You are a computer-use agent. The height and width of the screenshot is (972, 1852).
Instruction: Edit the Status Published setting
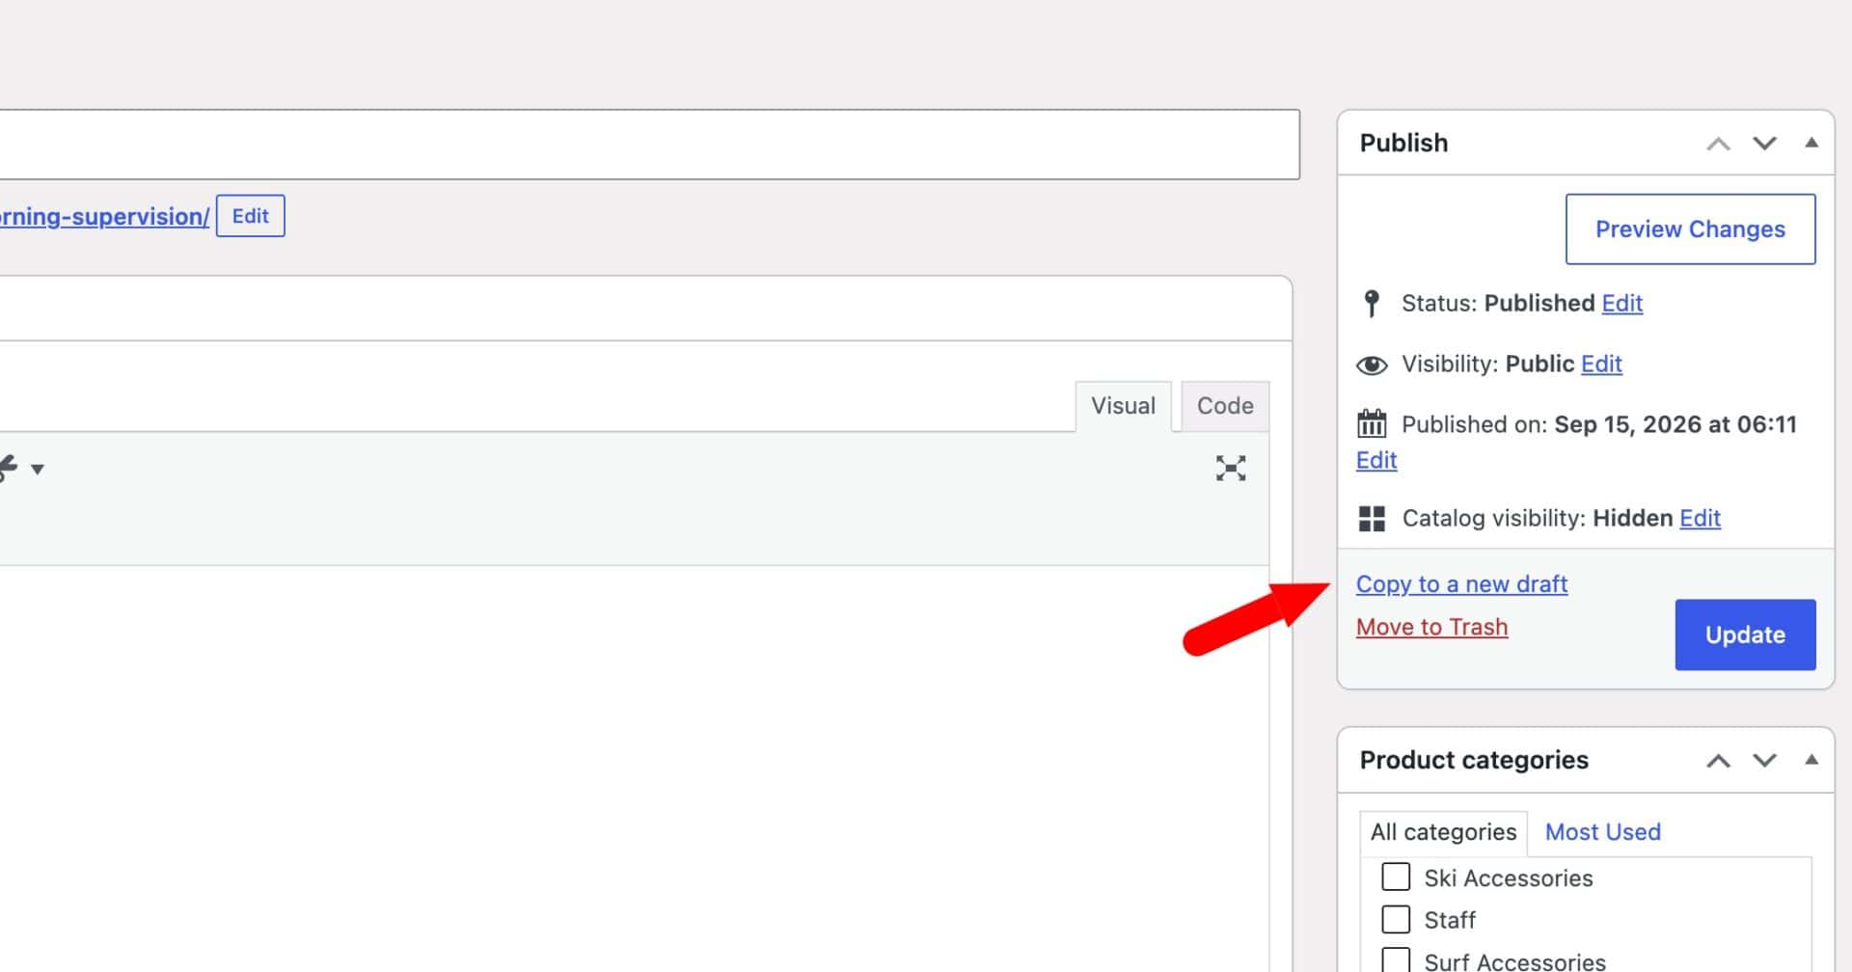pyautogui.click(x=1621, y=303)
